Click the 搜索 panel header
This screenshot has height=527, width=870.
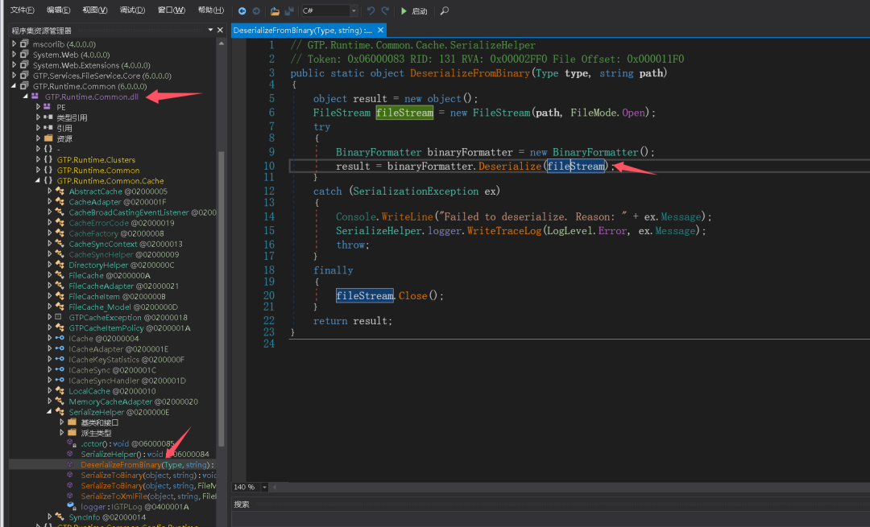(x=242, y=504)
